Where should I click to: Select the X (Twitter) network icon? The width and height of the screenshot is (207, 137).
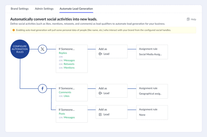pyautogui.click(x=42, y=49)
